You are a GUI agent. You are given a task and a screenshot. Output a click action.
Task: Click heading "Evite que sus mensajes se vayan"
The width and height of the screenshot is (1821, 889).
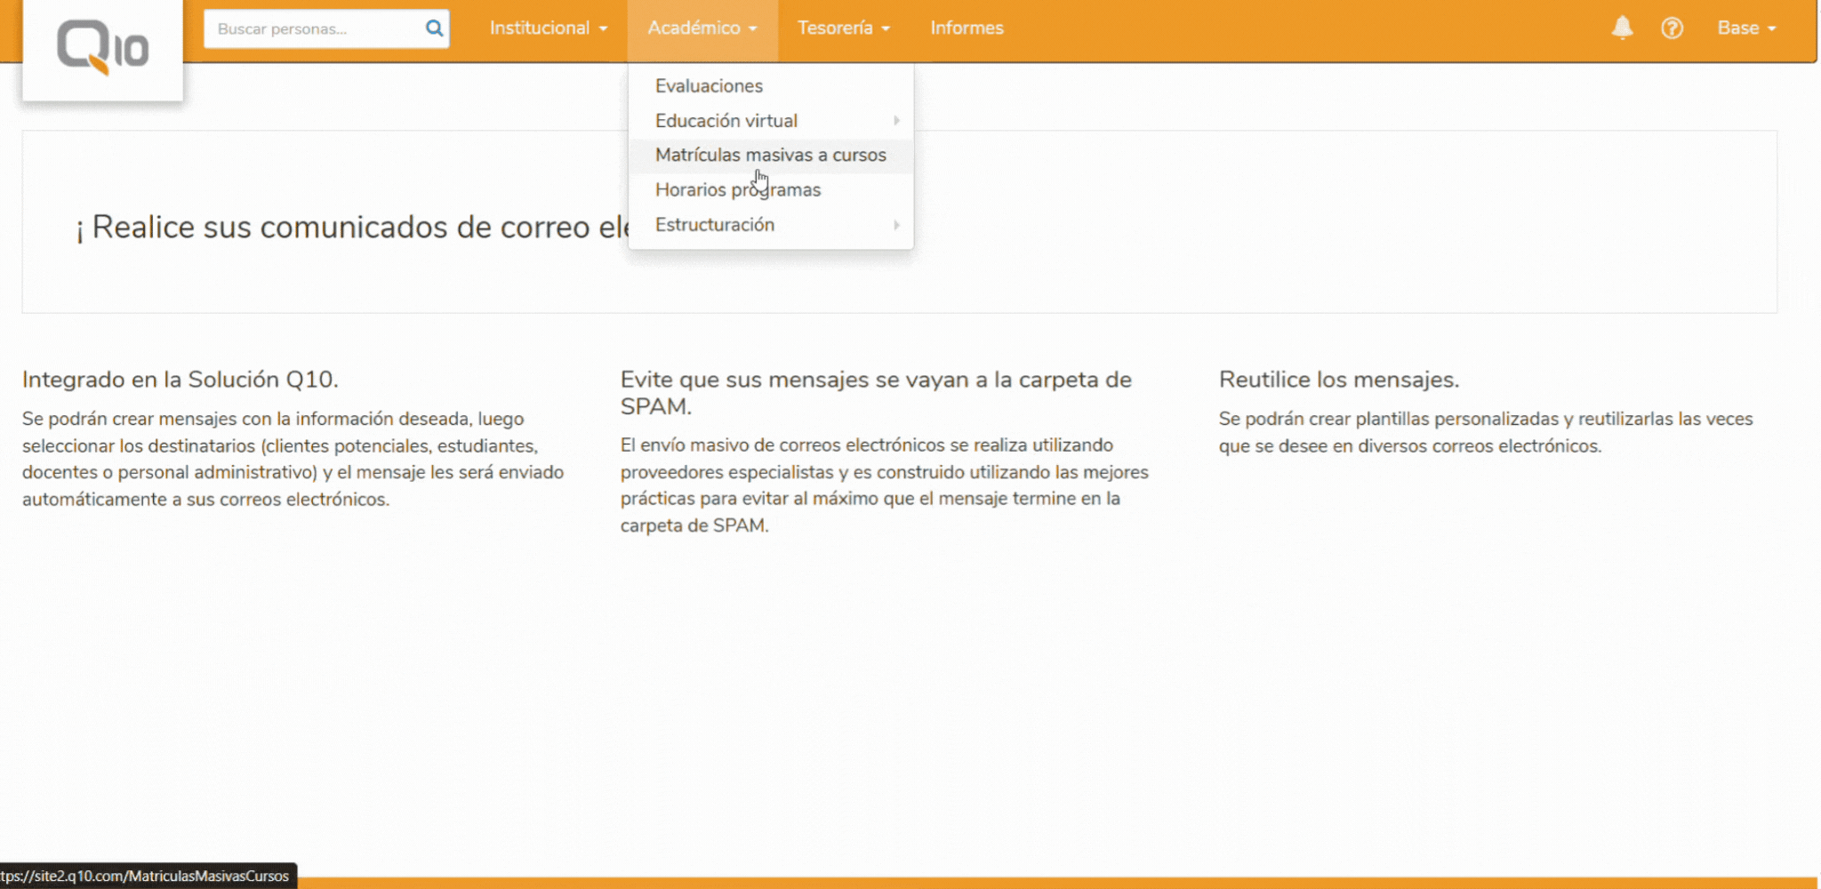click(876, 393)
